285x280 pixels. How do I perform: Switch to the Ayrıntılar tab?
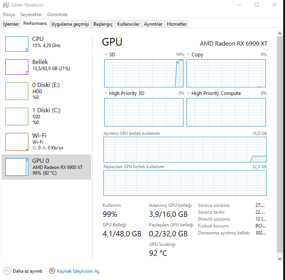153,24
